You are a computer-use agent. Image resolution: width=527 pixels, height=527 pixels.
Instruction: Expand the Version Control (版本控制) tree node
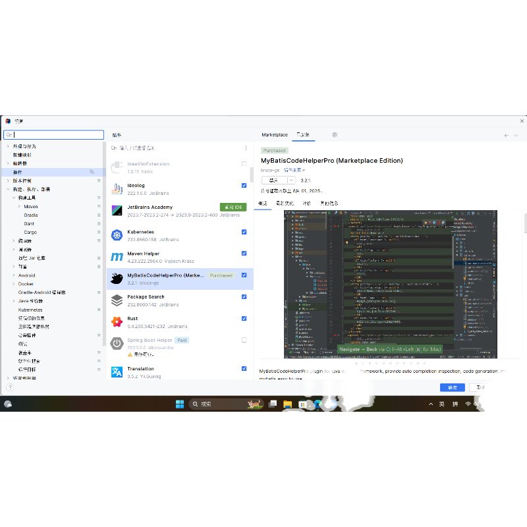tap(8, 180)
